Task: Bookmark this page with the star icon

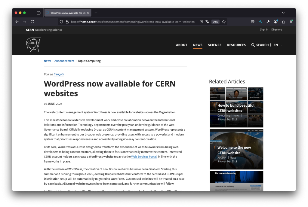Action: click(x=224, y=22)
